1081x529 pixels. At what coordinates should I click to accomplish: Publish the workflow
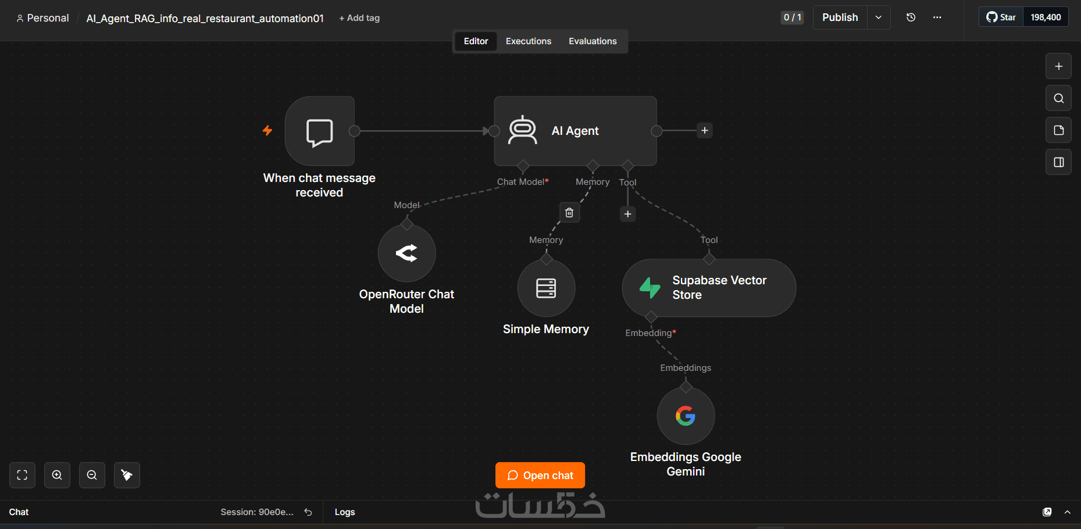click(x=840, y=17)
